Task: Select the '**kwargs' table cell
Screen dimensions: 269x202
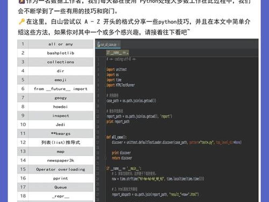Action: coord(61,133)
